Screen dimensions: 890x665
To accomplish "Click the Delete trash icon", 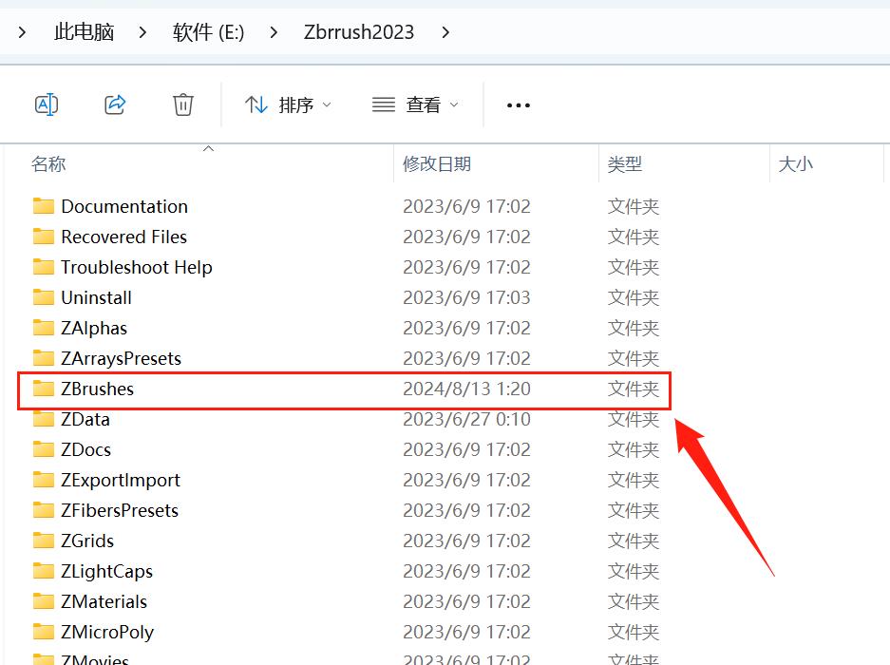I will click(x=182, y=104).
